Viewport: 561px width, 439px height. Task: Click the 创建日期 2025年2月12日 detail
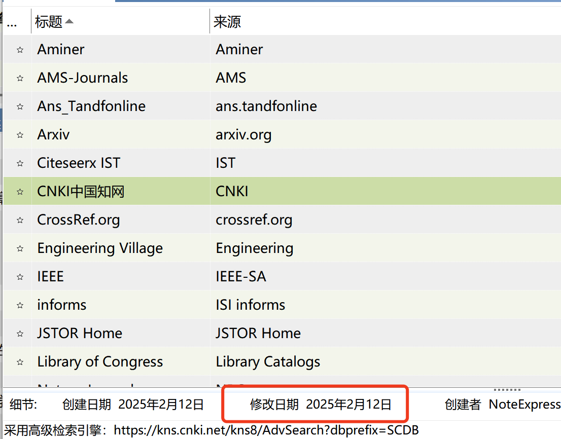click(x=133, y=405)
